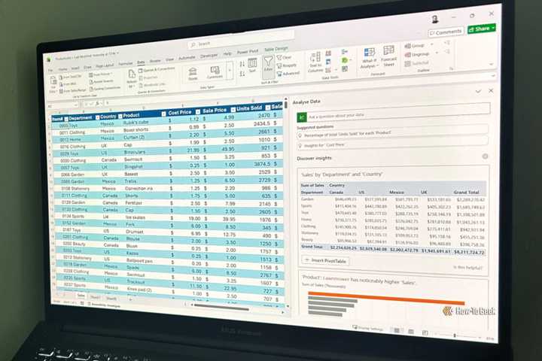Sort ascending with the A to Z icon
542x361 pixels.
click(242, 64)
